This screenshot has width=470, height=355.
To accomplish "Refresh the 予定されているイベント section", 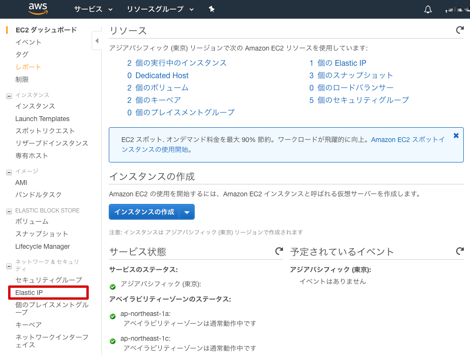I will point(460,251).
